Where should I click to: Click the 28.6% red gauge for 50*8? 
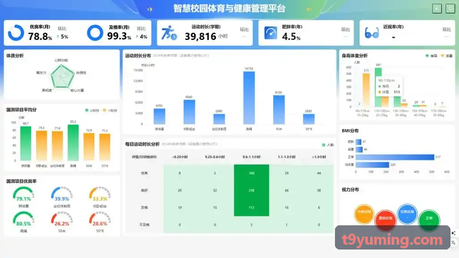pyautogui.click(x=100, y=219)
